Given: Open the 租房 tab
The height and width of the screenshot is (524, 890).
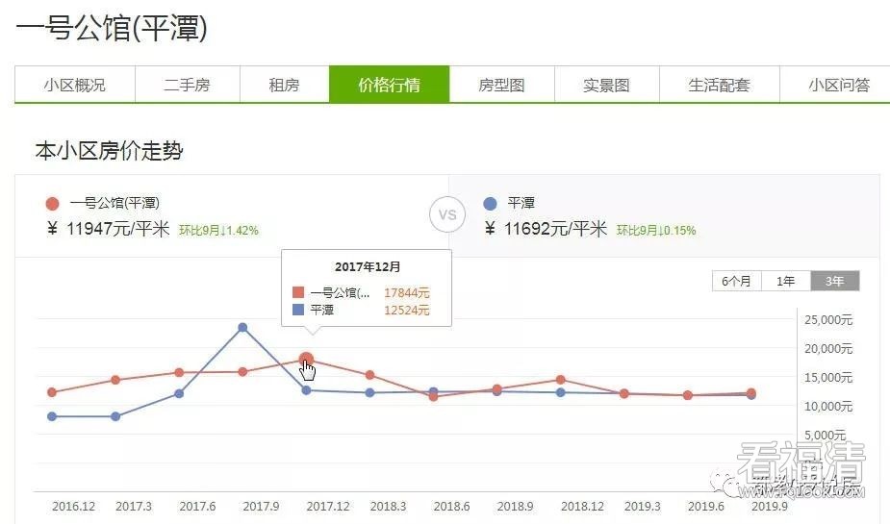Looking at the screenshot, I should (285, 85).
